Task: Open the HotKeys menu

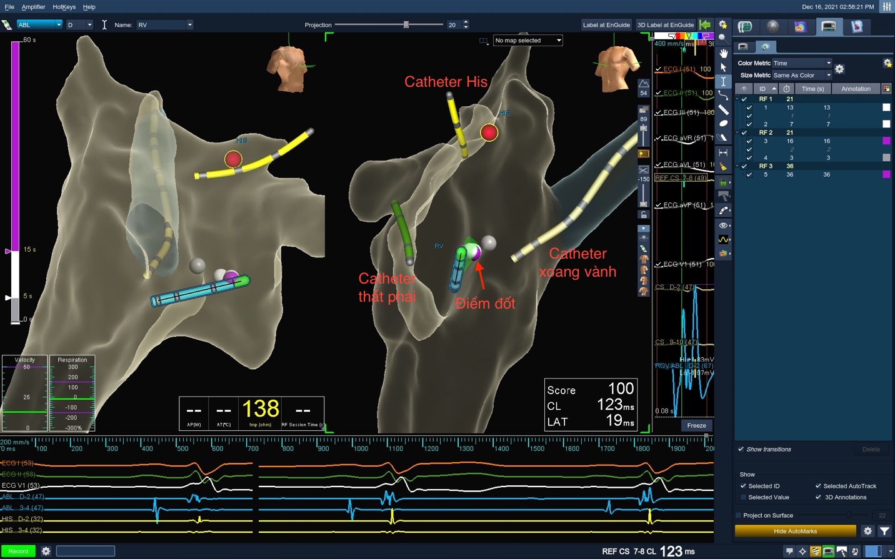Action: click(64, 7)
